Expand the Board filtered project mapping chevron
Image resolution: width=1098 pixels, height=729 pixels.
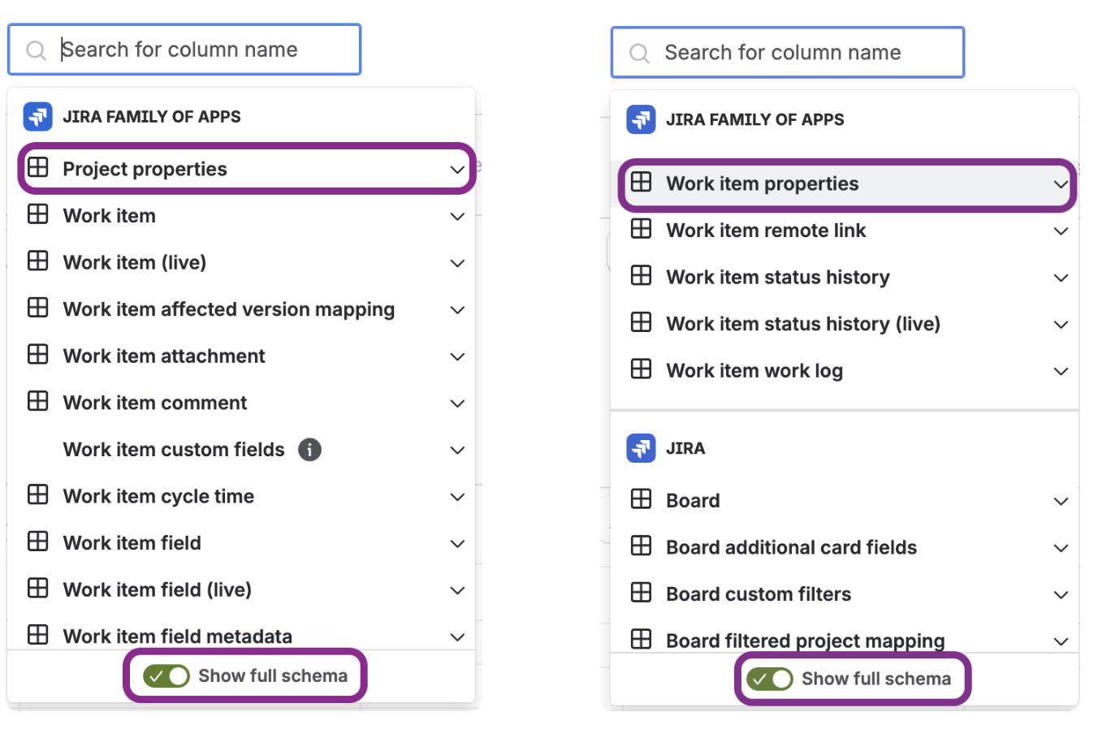(1061, 641)
